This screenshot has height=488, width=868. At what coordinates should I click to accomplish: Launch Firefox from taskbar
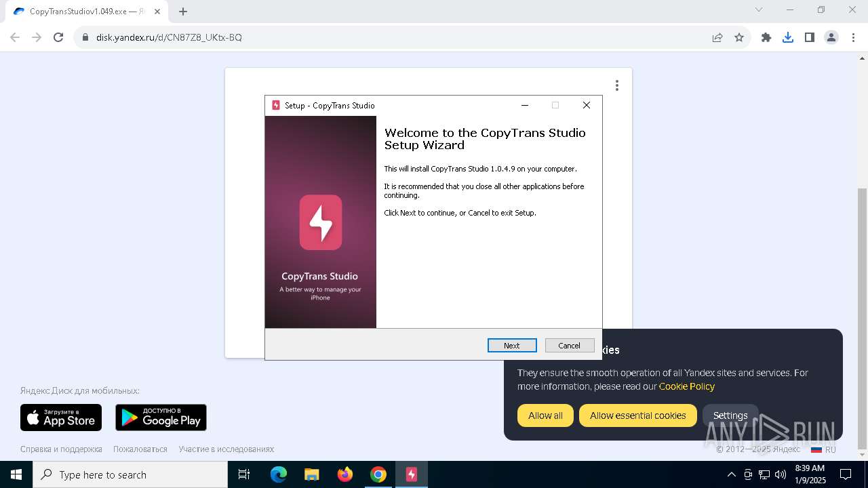pos(345,474)
